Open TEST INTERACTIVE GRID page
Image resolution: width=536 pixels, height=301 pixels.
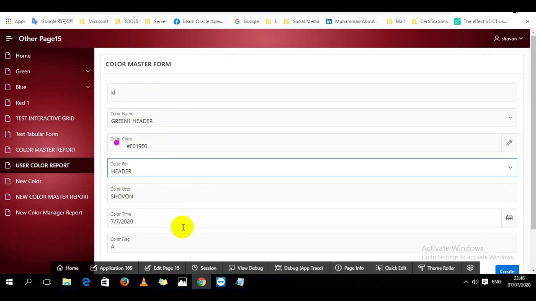[x=47, y=118]
